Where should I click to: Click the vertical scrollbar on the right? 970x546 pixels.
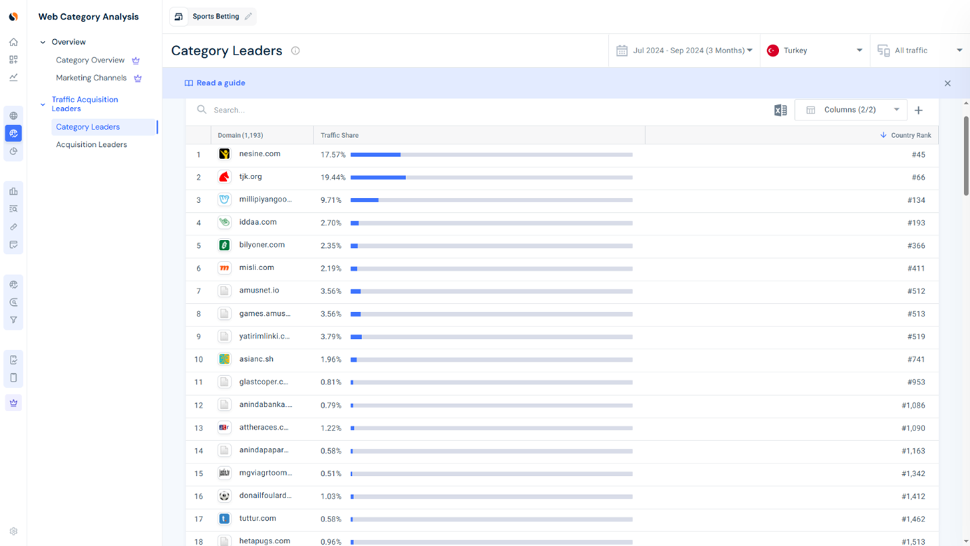click(967, 155)
